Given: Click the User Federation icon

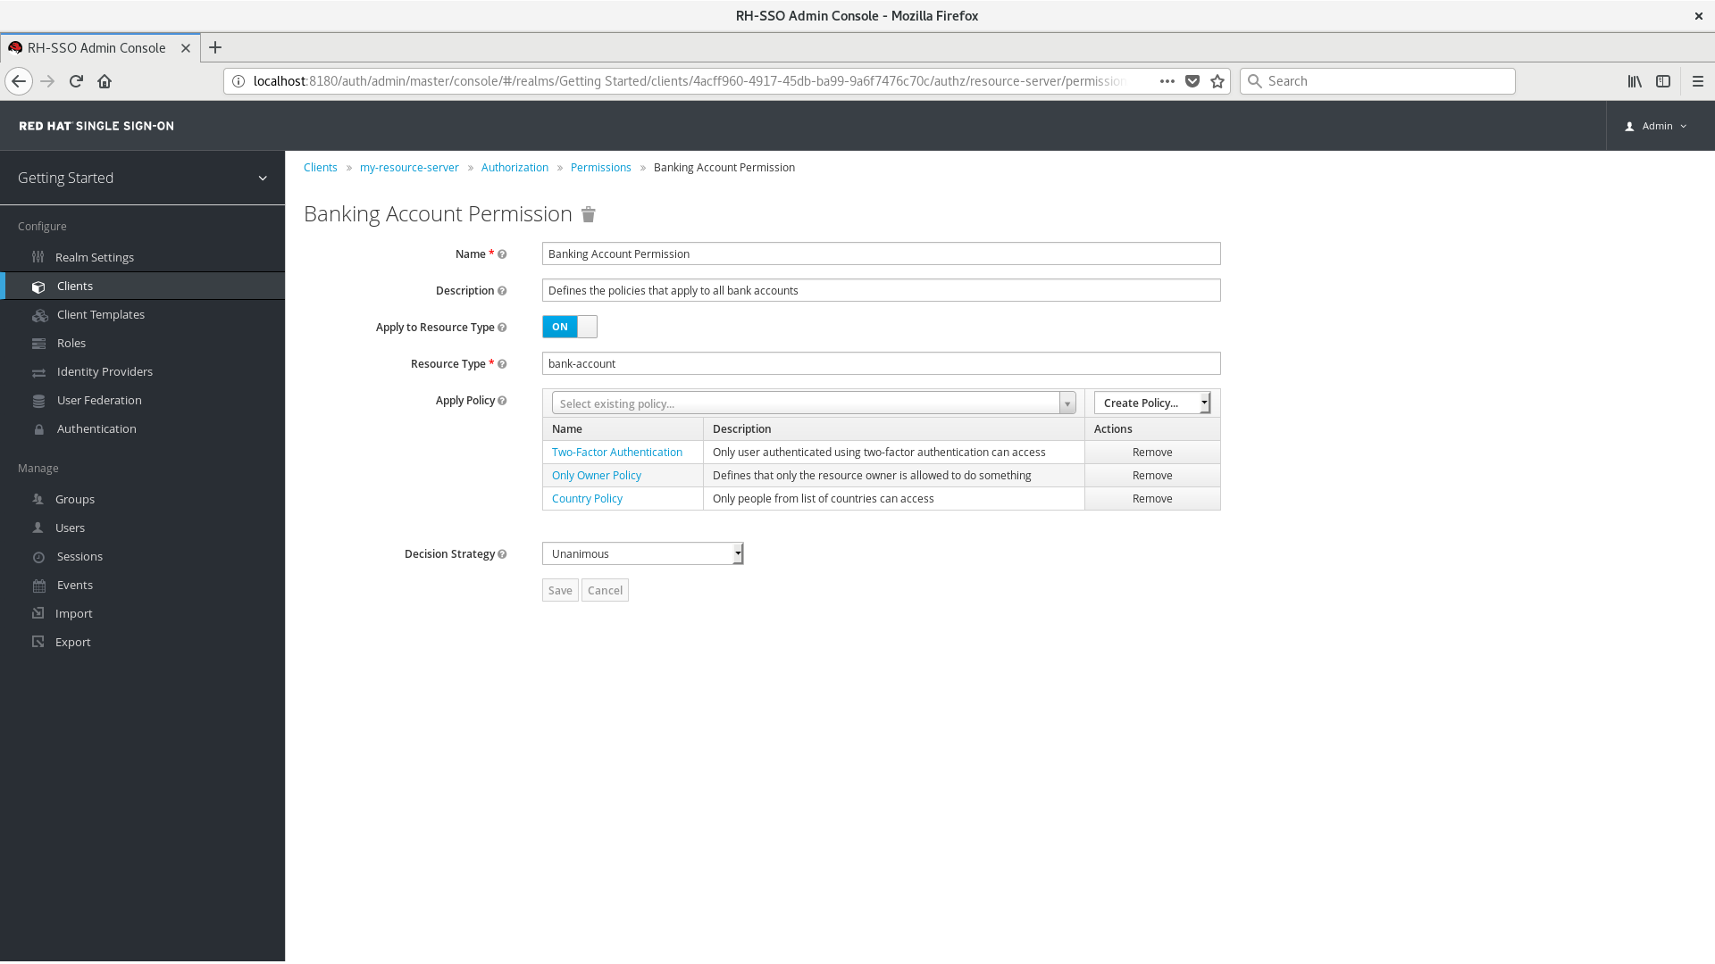Looking at the screenshot, I should [39, 400].
